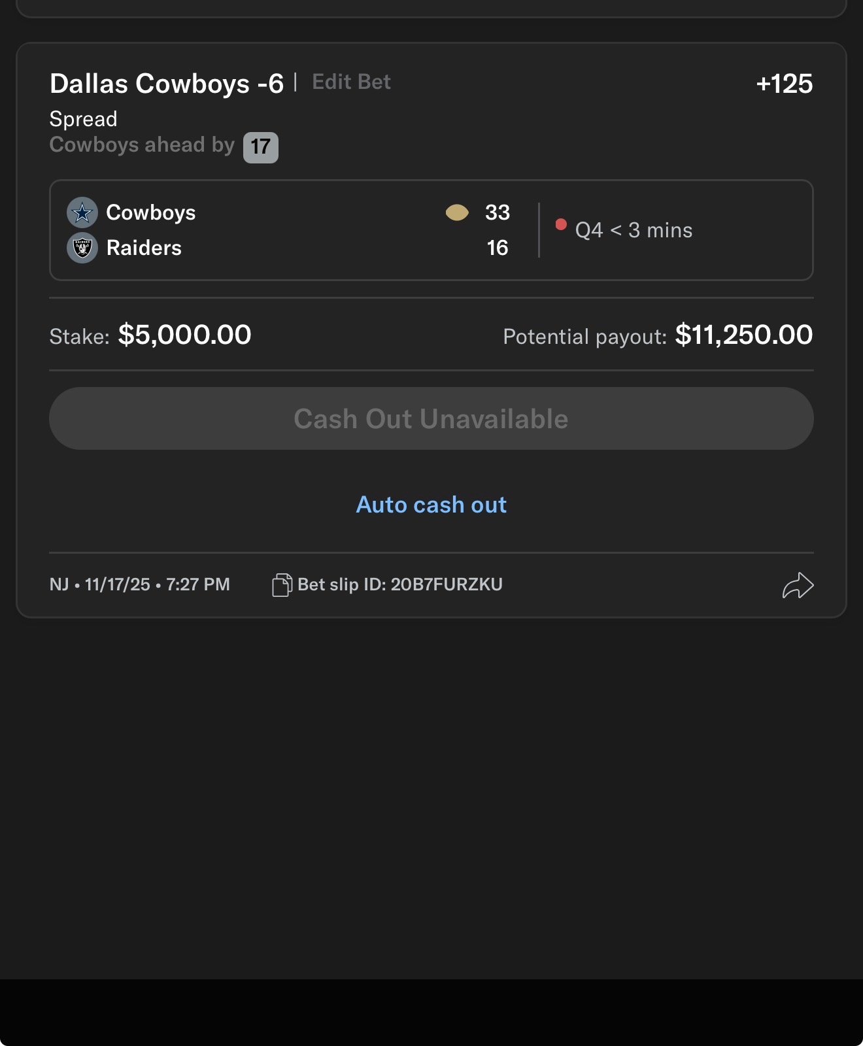The height and width of the screenshot is (1046, 863).
Task: Tap the Raiders team row
Action: 288,248
